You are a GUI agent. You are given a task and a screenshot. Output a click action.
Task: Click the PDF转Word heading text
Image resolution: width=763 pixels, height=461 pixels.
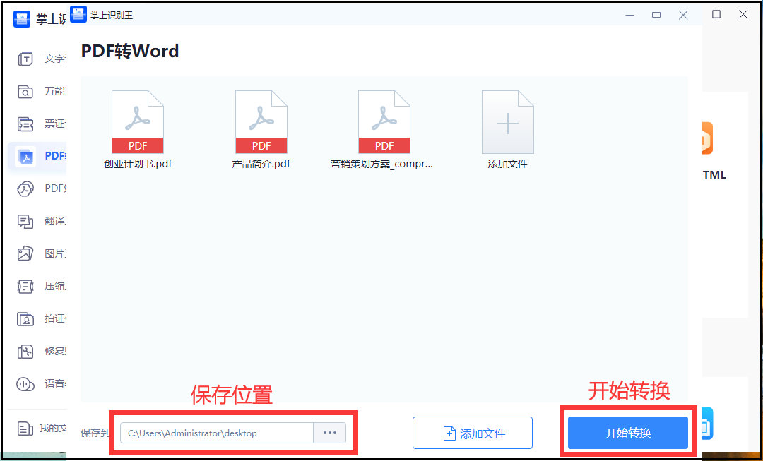(x=130, y=51)
